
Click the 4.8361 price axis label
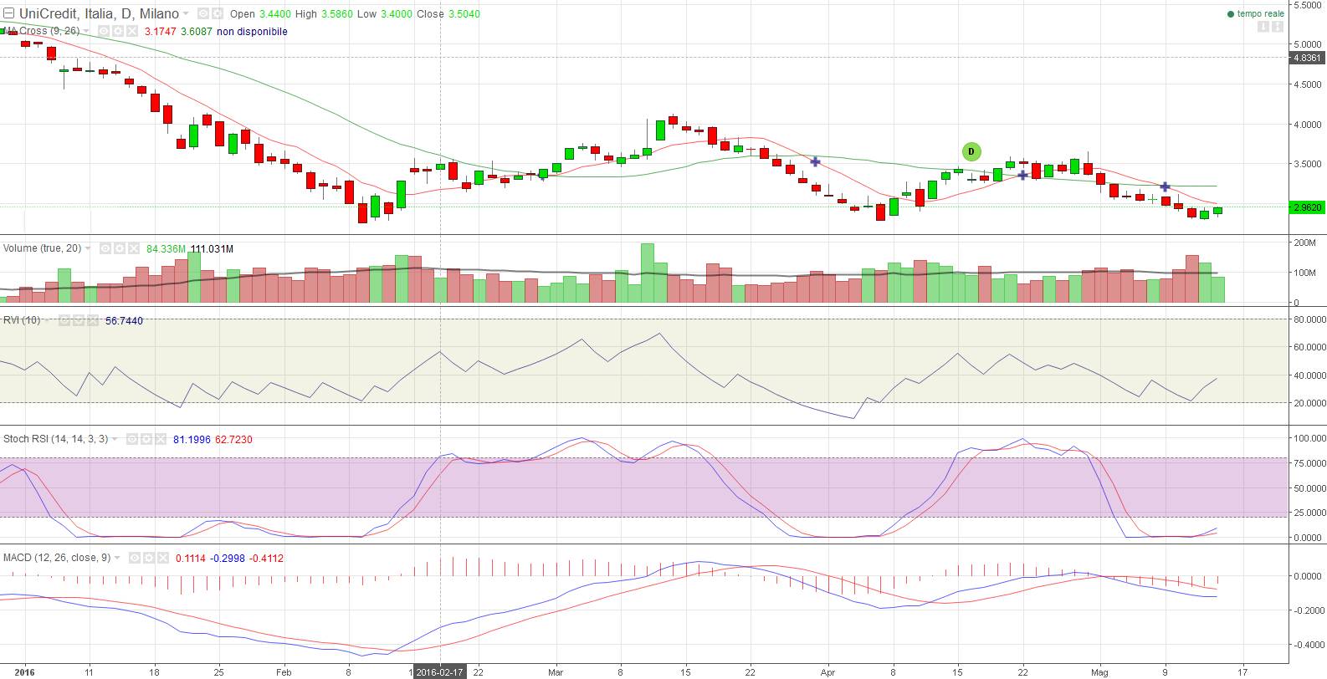point(1307,58)
